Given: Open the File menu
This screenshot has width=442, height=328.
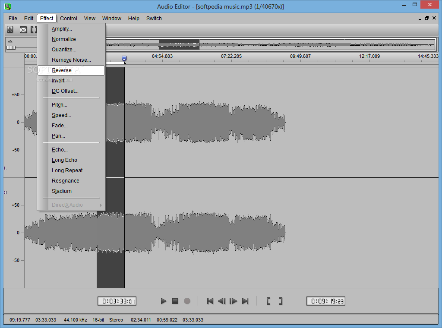Looking at the screenshot, I should click(x=13, y=18).
